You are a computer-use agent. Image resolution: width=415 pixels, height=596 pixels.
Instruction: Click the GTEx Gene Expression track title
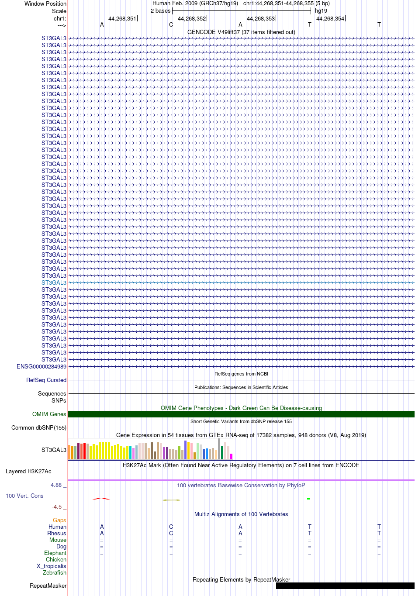coord(241,435)
